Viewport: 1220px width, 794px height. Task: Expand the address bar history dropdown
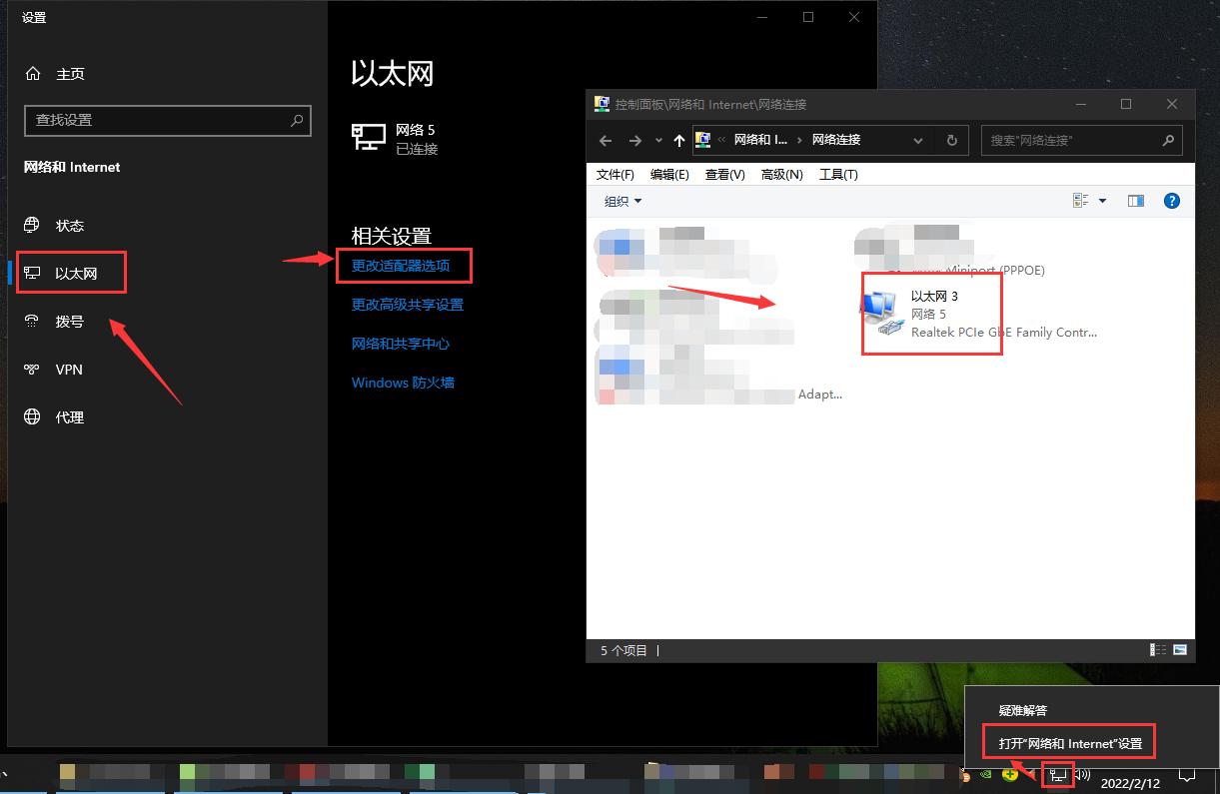pyautogui.click(x=918, y=140)
